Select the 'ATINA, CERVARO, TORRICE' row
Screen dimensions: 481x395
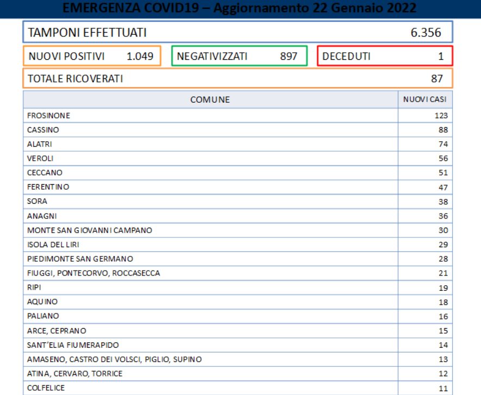pyautogui.click(x=75, y=374)
